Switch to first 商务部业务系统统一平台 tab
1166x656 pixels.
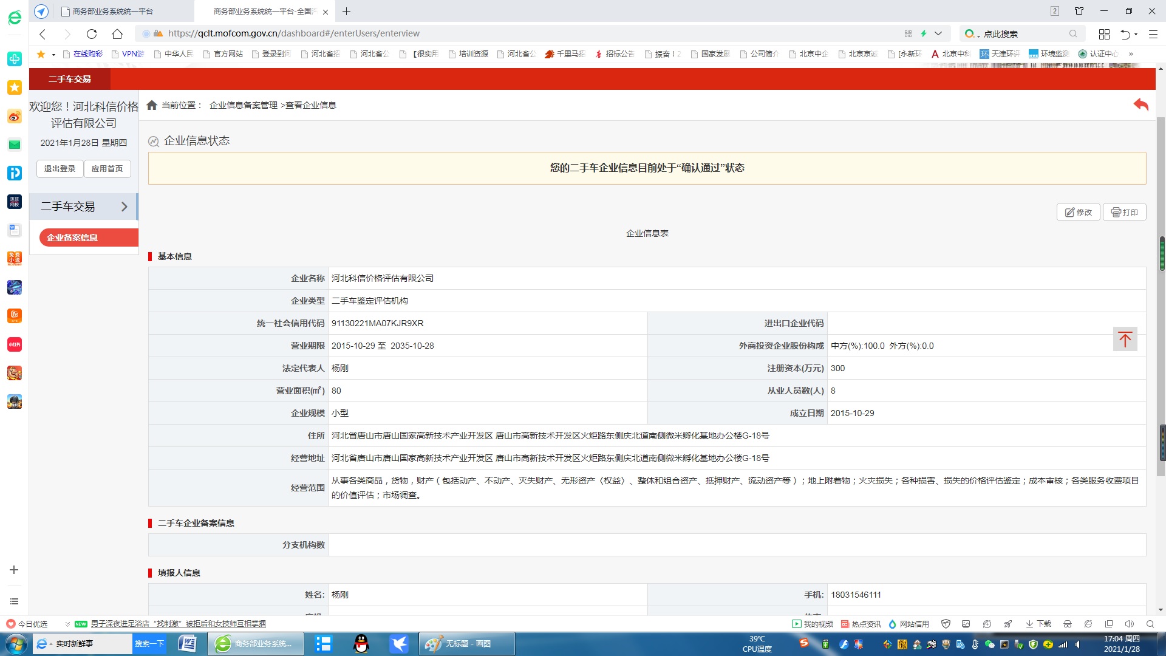point(112,11)
